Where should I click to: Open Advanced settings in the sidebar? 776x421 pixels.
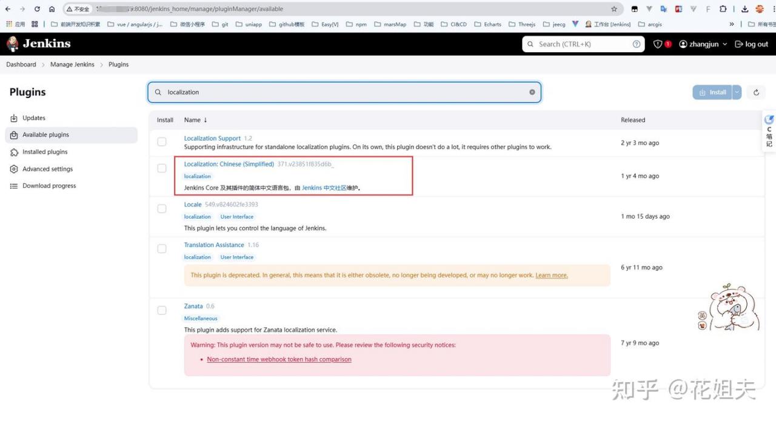pos(72,169)
